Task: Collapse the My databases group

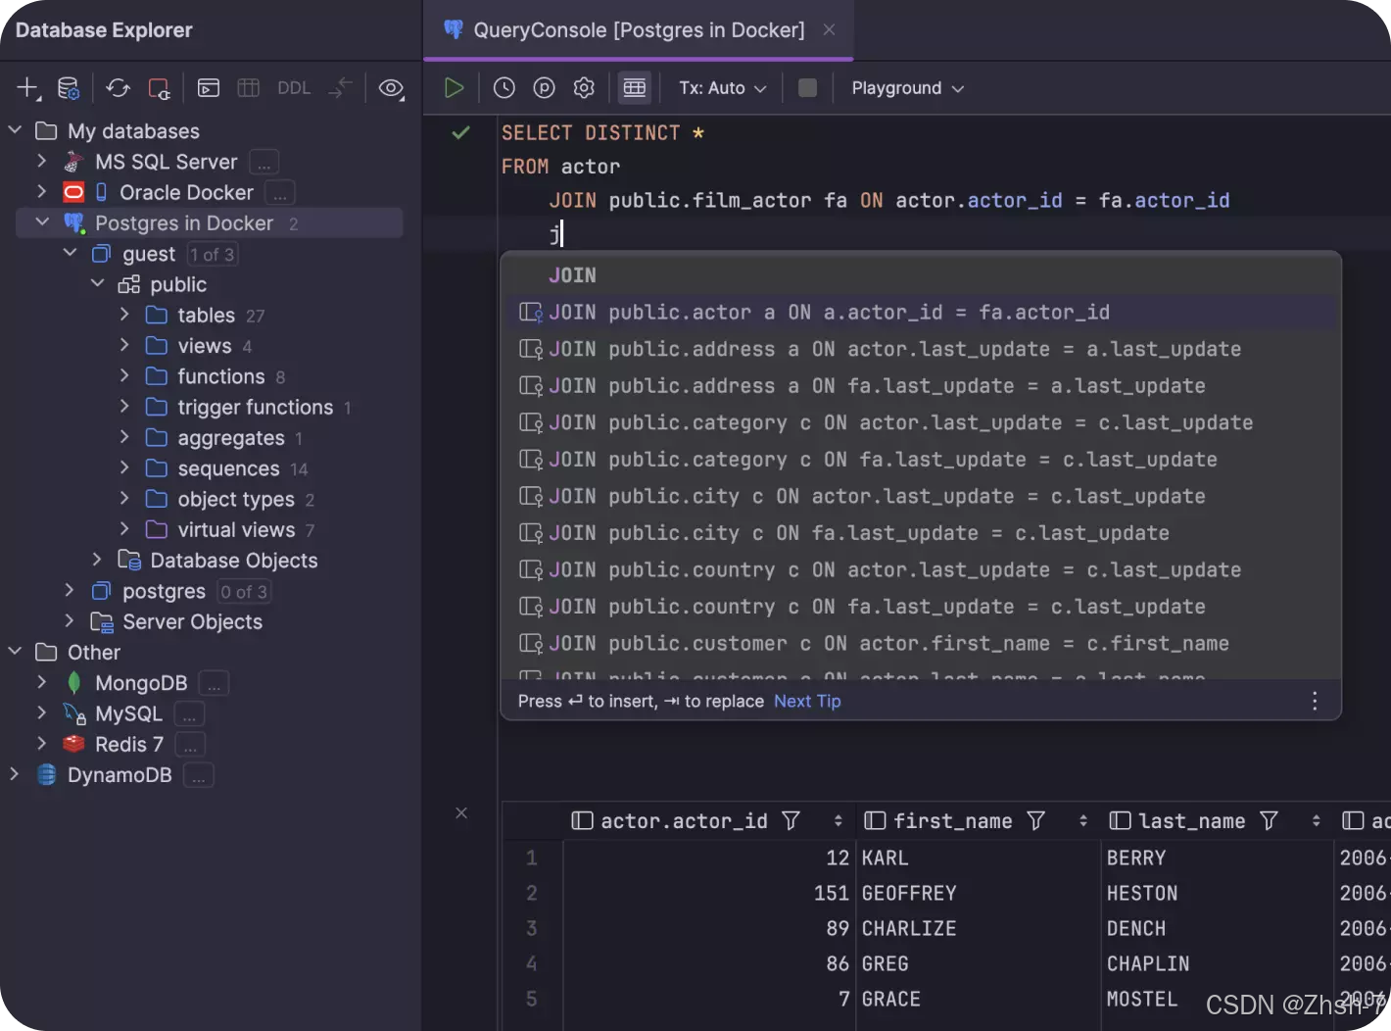Action: [x=15, y=130]
